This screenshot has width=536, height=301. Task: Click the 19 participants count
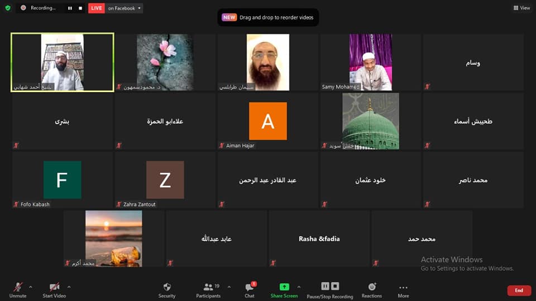(217, 286)
